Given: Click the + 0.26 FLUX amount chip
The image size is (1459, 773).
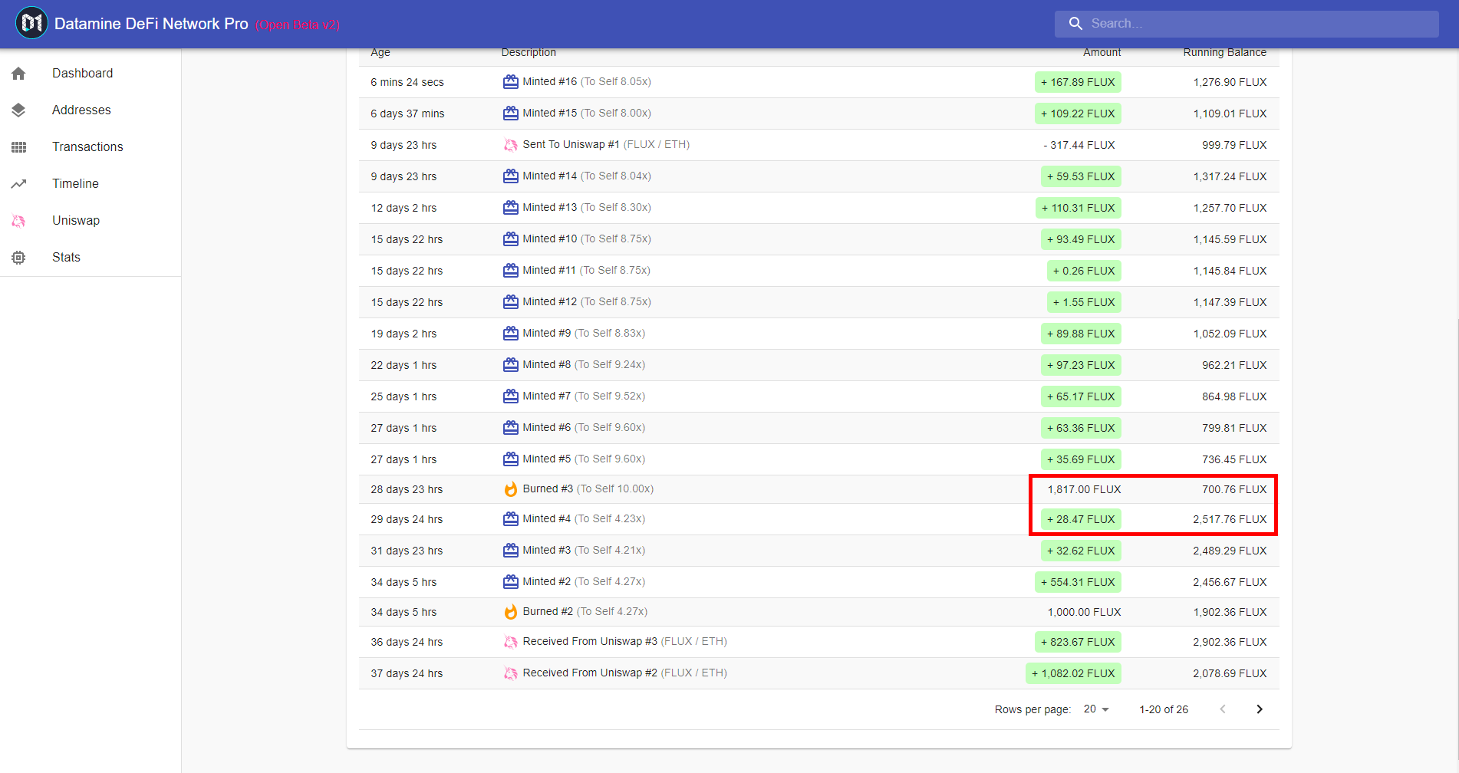Looking at the screenshot, I should (x=1084, y=271).
